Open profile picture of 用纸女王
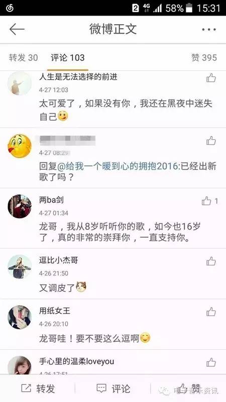 (20, 317)
